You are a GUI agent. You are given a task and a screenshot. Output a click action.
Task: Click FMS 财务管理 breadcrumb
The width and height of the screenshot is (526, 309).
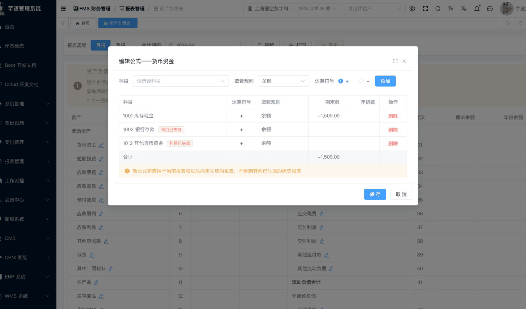coord(92,9)
